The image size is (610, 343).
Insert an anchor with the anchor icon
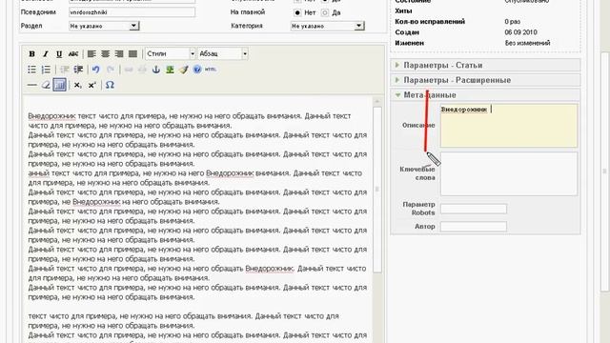[156, 70]
